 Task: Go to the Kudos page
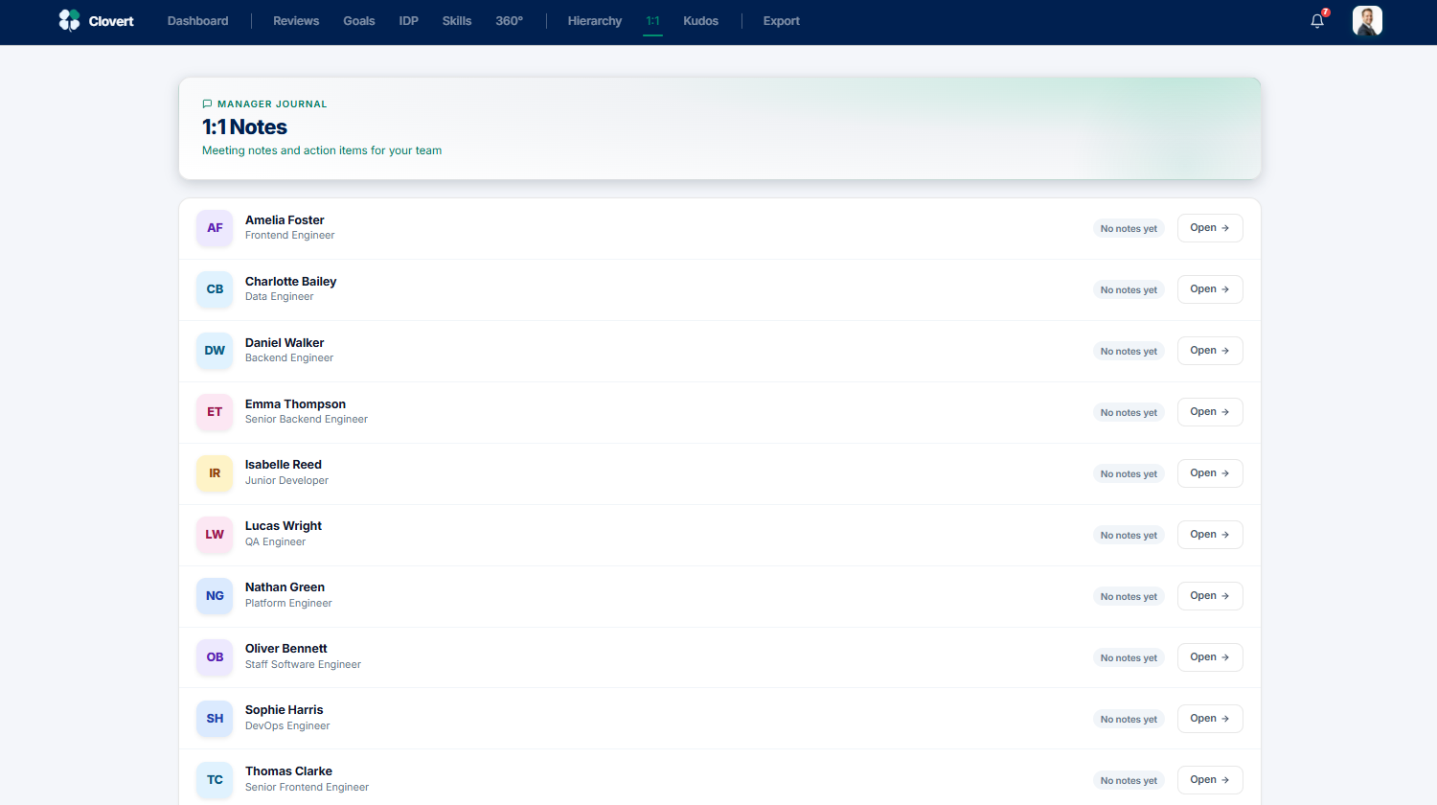pos(701,21)
